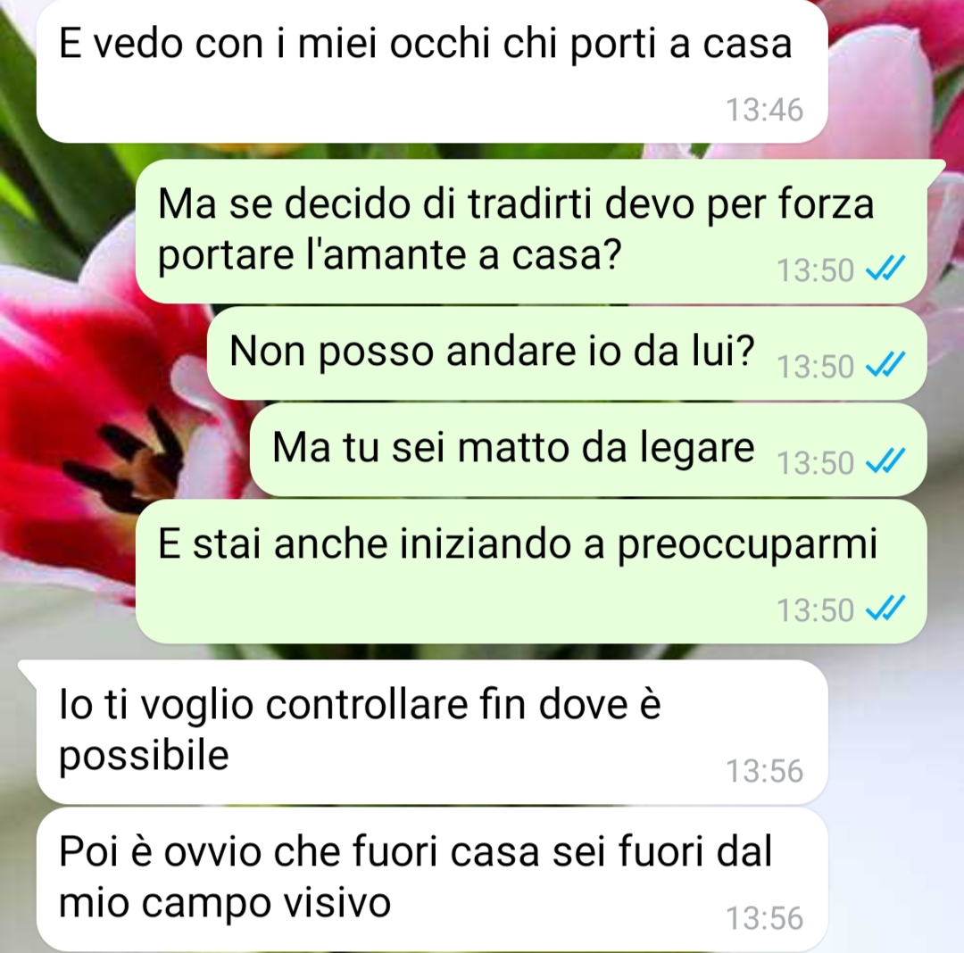Click the 13:56 timestamp beside "possibile"
The image size is (964, 953).
pos(764,770)
